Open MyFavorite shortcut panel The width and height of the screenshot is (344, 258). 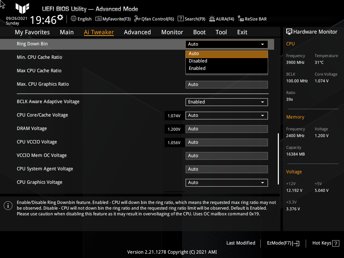pyautogui.click(x=113, y=19)
